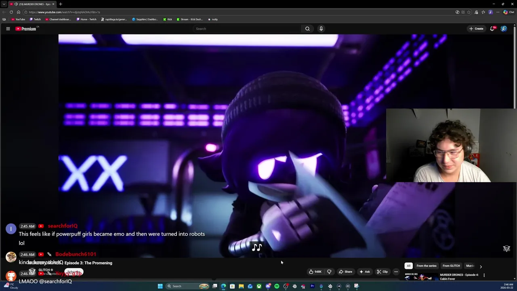Open Favorites list toolbar icon

[483, 12]
